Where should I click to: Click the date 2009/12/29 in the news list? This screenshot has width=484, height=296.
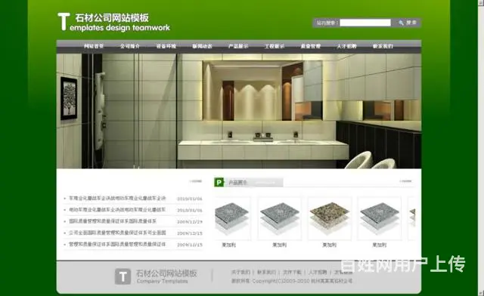(x=190, y=222)
